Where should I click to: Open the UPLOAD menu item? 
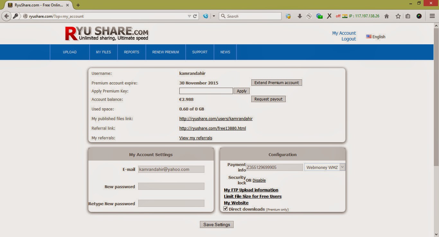click(x=70, y=52)
